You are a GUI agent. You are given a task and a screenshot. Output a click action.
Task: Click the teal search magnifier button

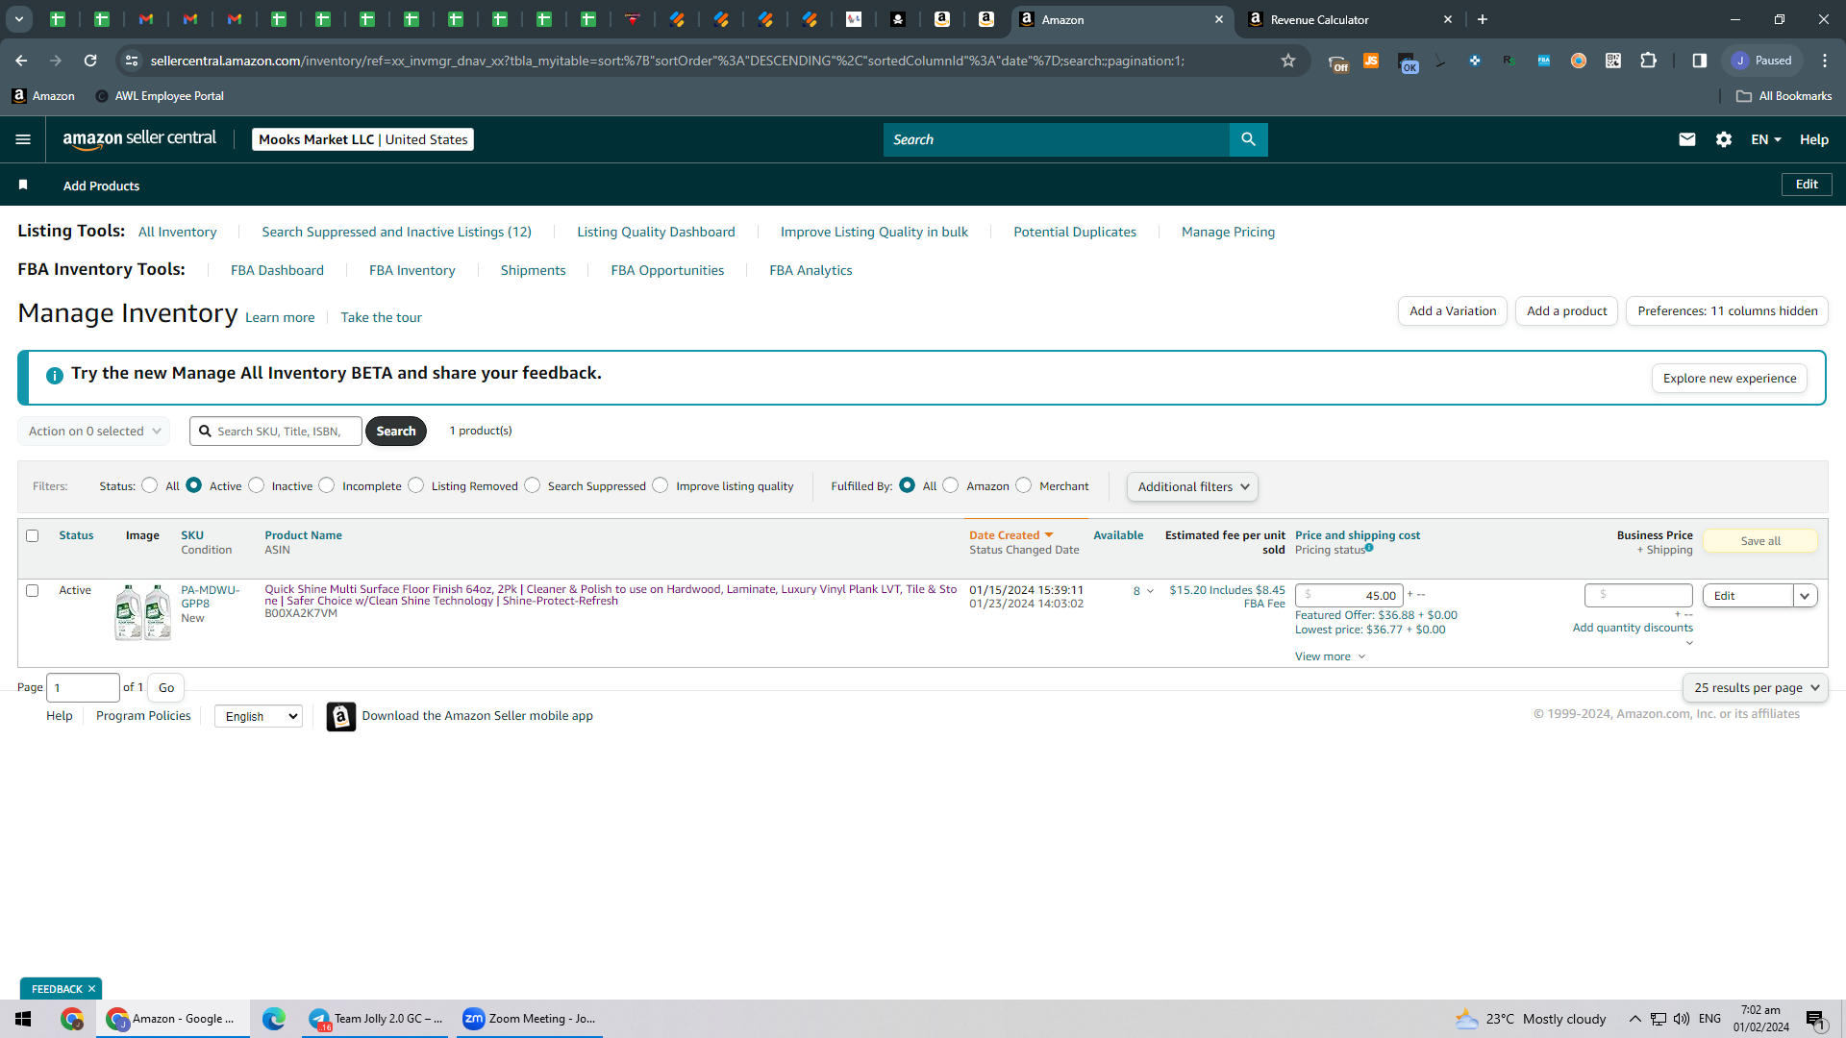1248,139
